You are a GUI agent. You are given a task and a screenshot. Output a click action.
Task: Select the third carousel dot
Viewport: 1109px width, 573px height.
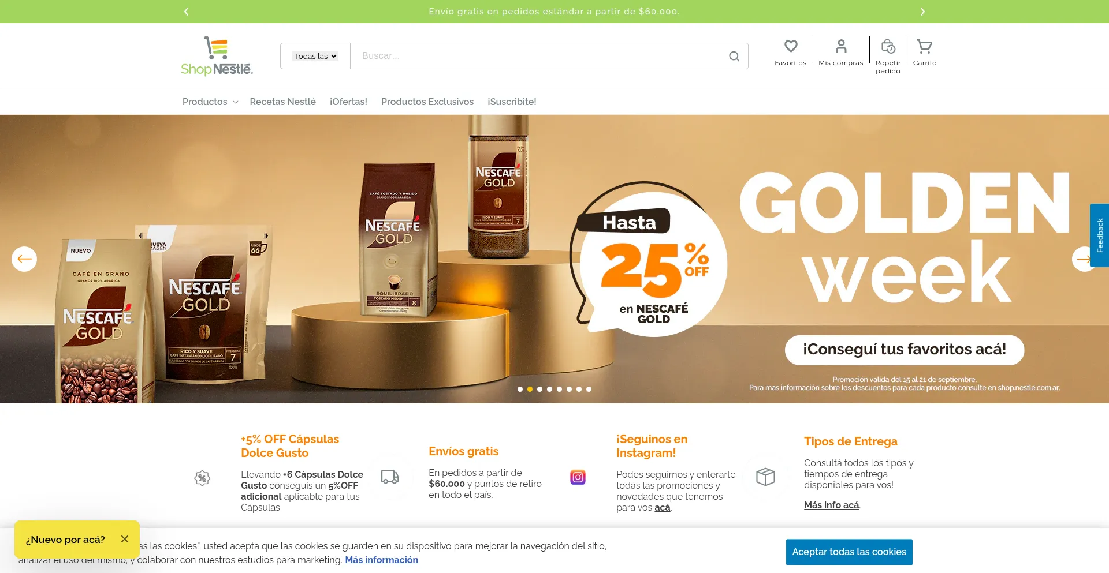pyautogui.click(x=539, y=389)
